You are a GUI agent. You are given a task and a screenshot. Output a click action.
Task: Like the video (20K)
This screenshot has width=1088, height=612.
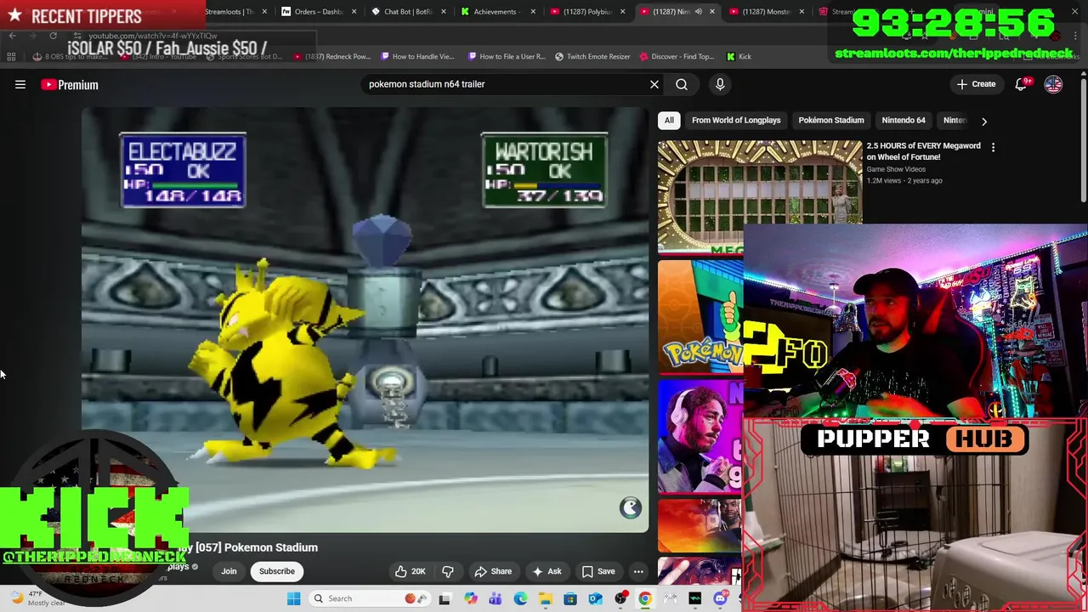pyautogui.click(x=410, y=571)
